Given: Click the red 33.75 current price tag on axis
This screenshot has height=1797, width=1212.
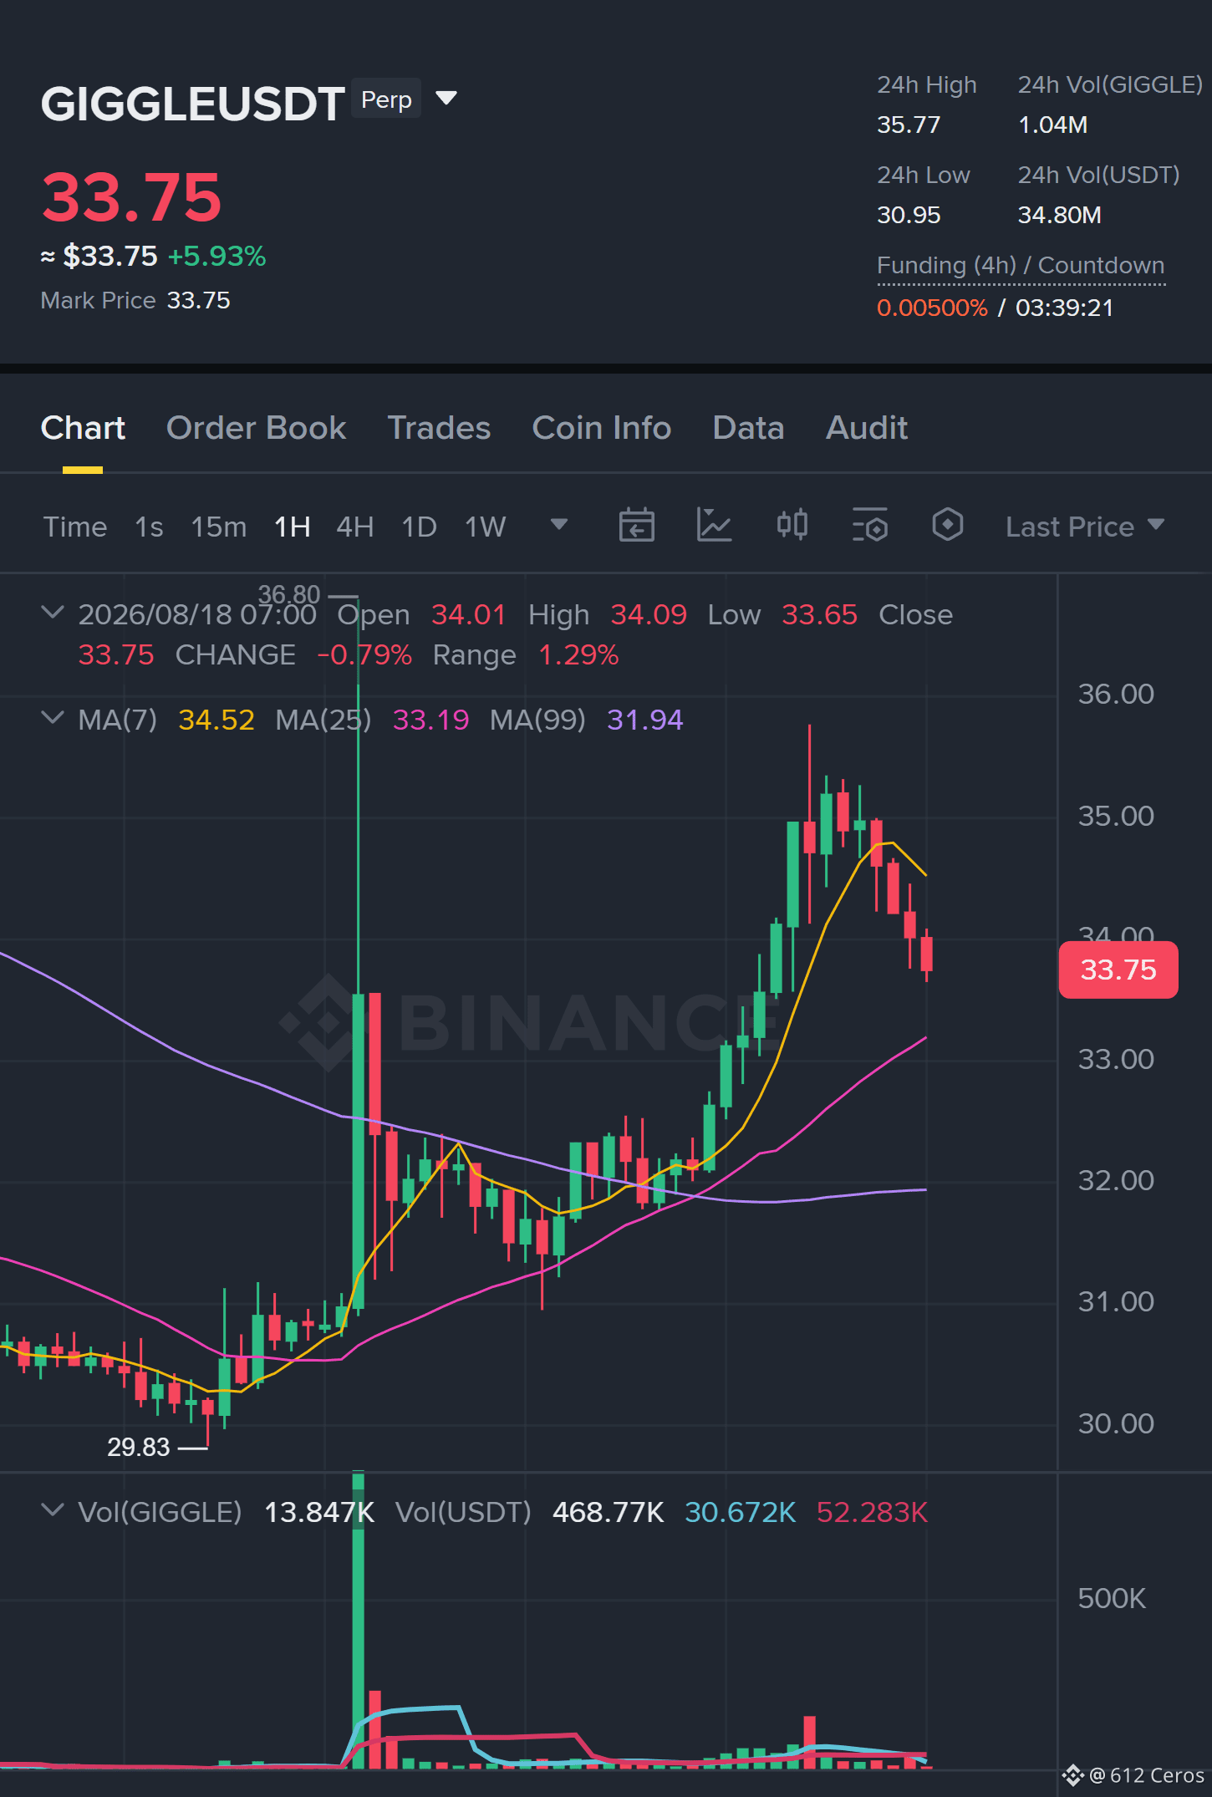Looking at the screenshot, I should pyautogui.click(x=1118, y=970).
